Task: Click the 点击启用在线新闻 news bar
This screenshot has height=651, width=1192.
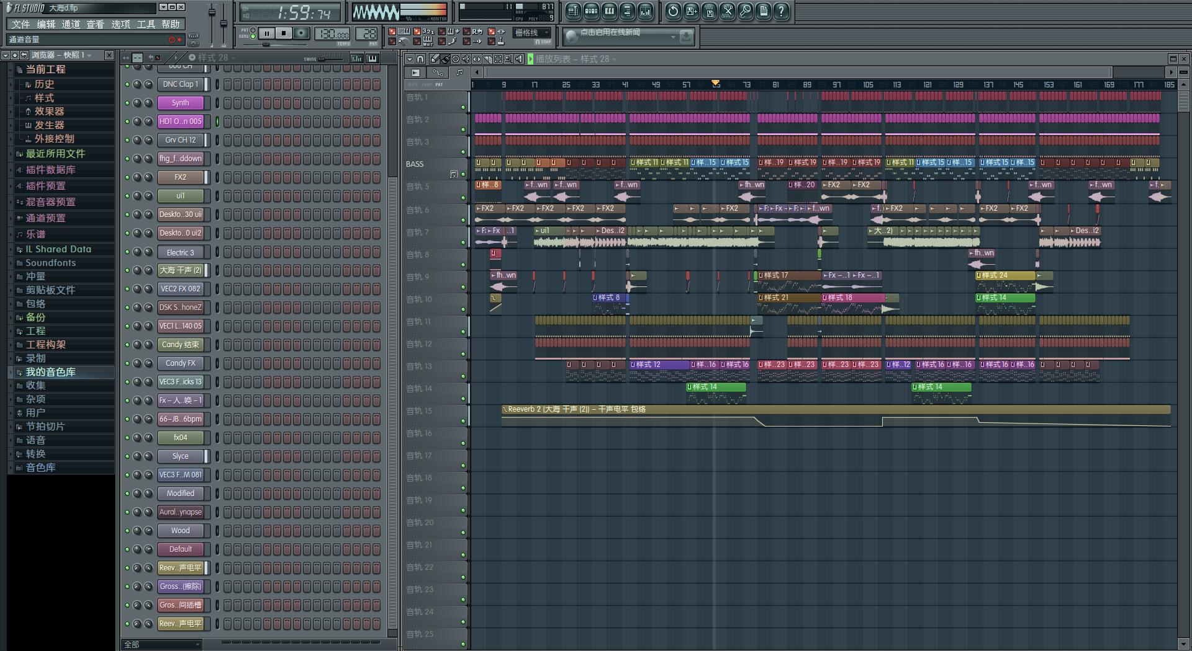Action: pyautogui.click(x=627, y=36)
